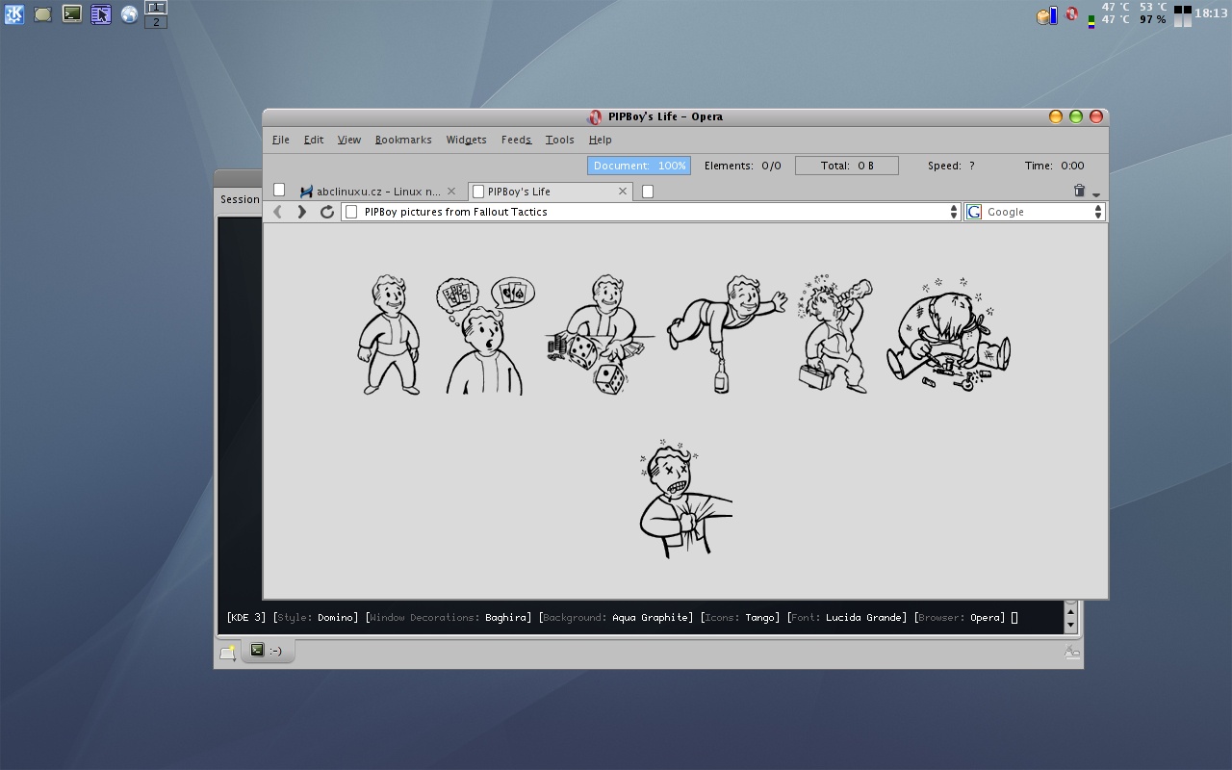This screenshot has width=1232, height=770.
Task: Reload the current page
Action: 327,212
